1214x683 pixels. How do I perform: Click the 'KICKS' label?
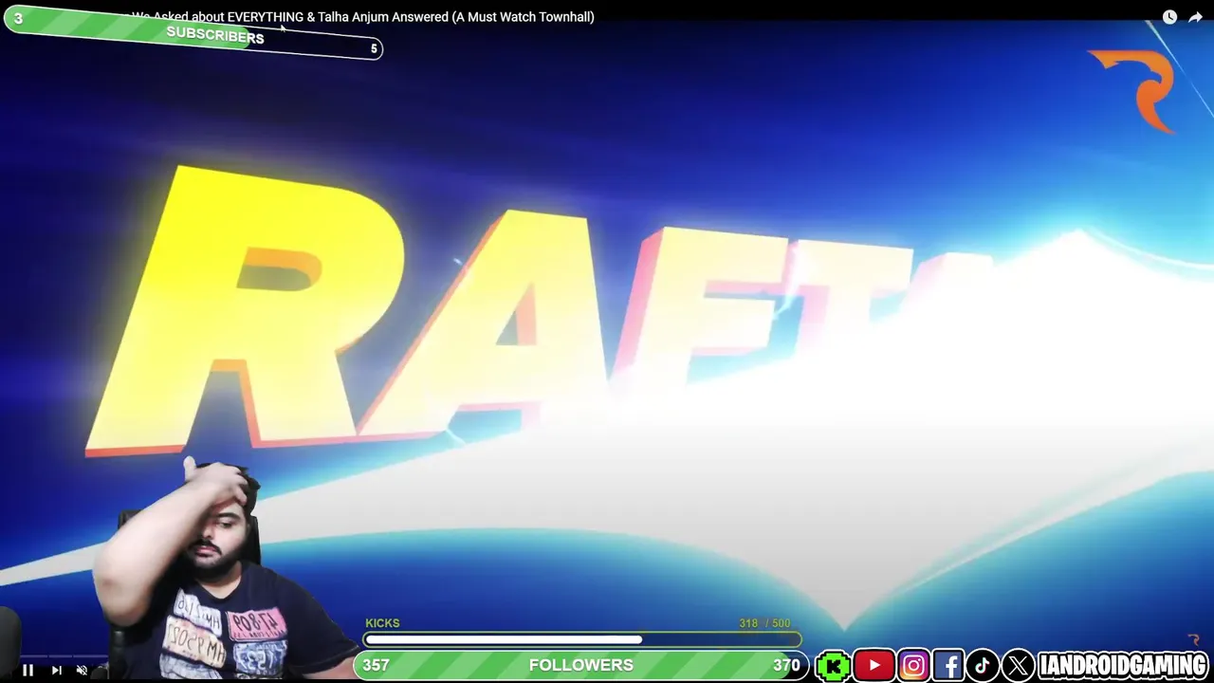[x=382, y=623]
